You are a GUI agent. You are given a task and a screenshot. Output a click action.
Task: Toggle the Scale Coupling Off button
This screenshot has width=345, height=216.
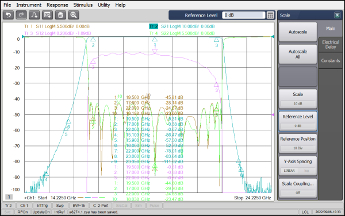[x=298, y=192]
